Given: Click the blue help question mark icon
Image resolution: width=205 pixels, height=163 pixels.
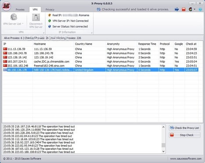Looking at the screenshot, I should [x=200, y=10].
